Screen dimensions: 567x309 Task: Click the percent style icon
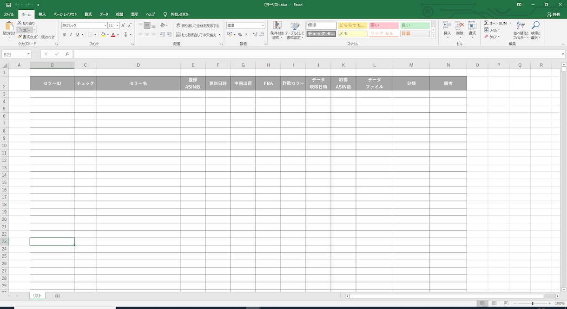[240, 35]
